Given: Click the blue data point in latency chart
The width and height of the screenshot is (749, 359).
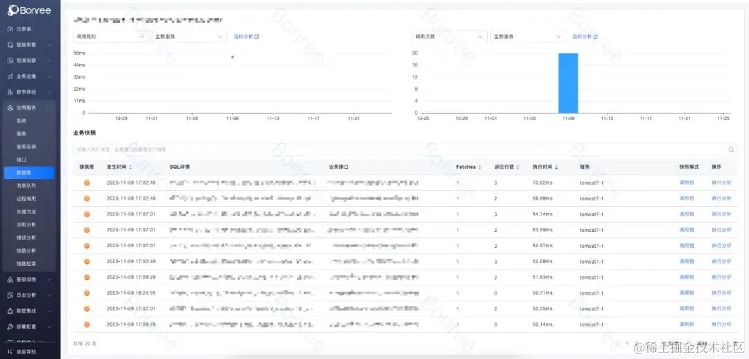Looking at the screenshot, I should pos(232,57).
